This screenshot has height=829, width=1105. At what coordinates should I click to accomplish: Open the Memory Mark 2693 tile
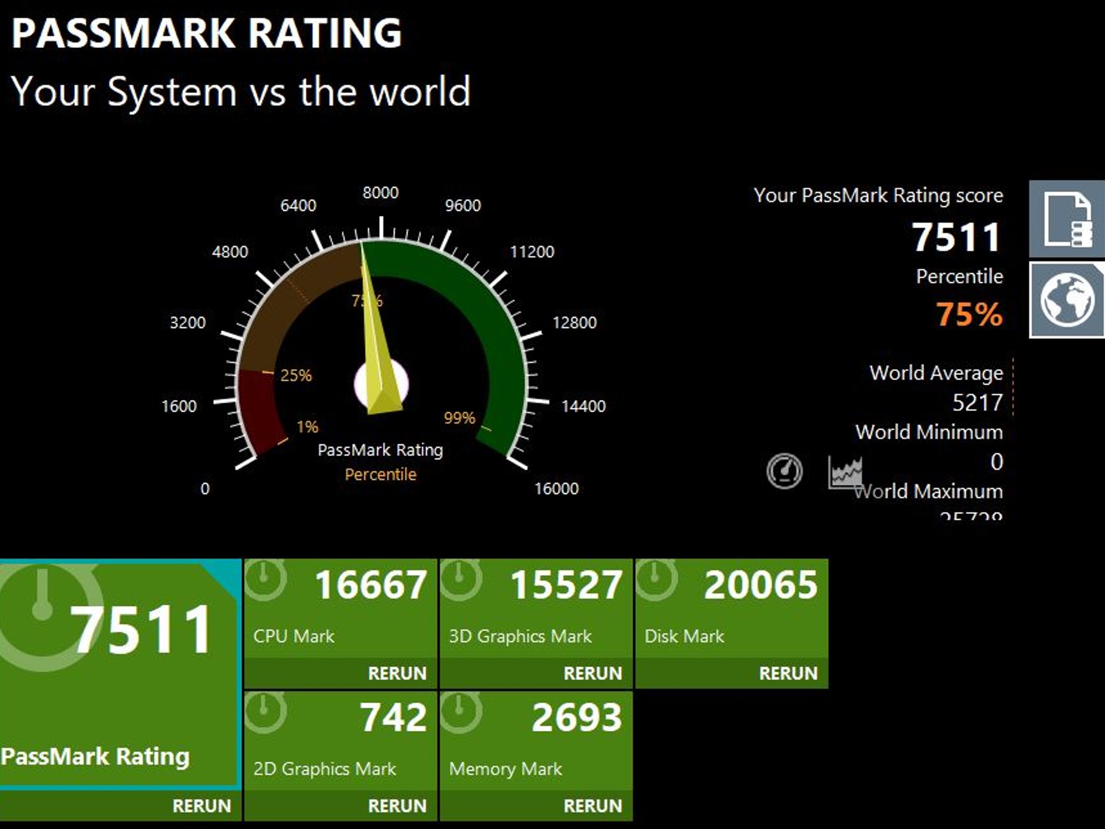click(x=536, y=742)
